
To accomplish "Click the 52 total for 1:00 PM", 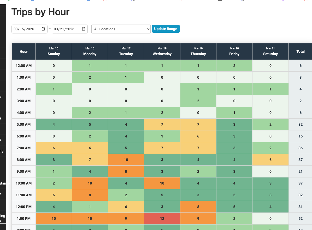I will coord(300,218).
